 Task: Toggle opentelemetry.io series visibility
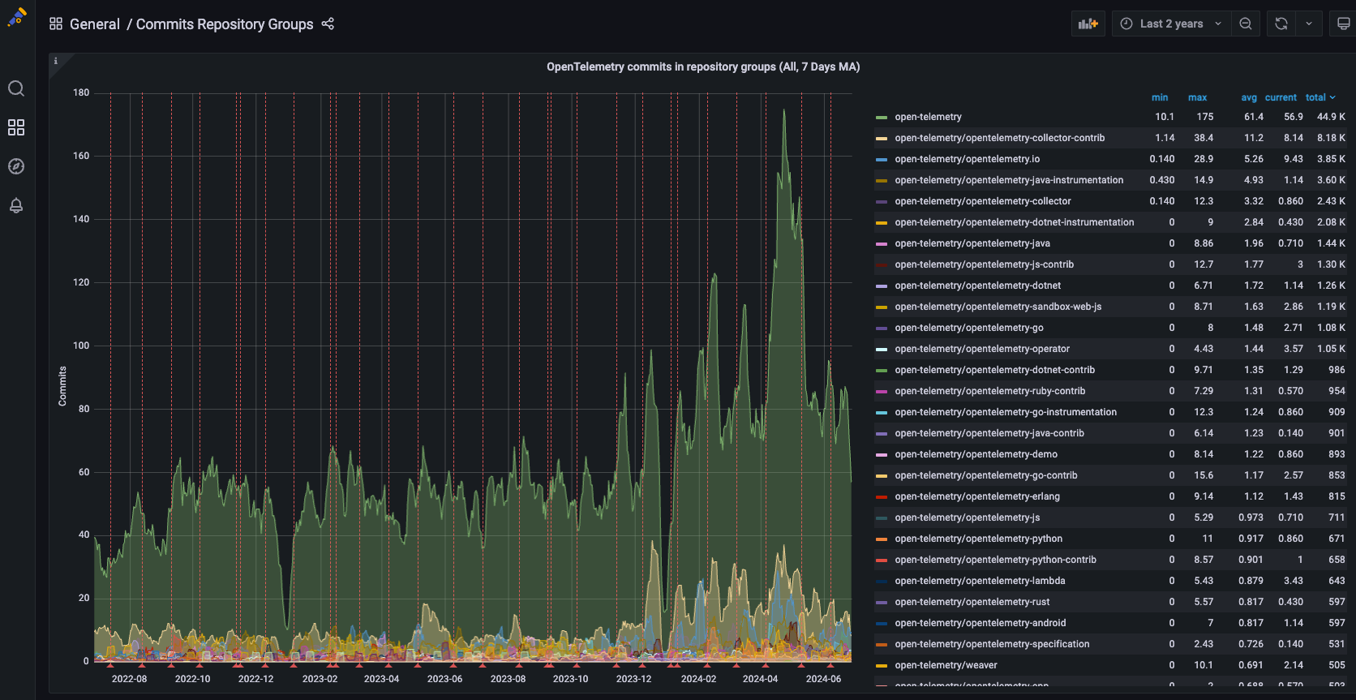click(967, 159)
